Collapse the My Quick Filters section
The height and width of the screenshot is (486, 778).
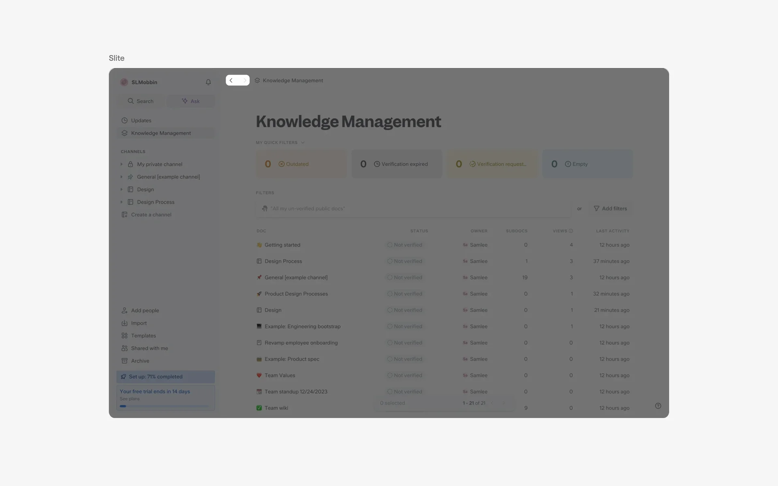[x=303, y=142]
